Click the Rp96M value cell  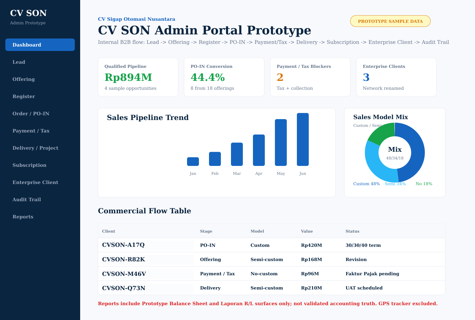tap(310, 274)
